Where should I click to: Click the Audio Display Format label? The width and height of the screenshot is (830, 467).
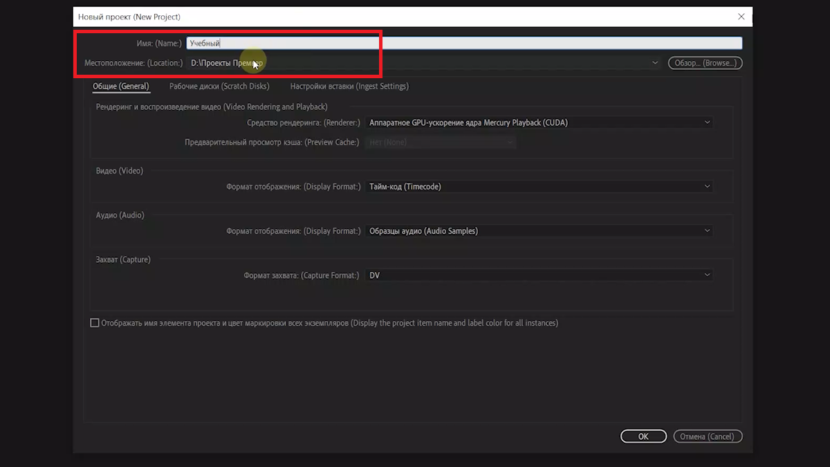pyautogui.click(x=293, y=231)
